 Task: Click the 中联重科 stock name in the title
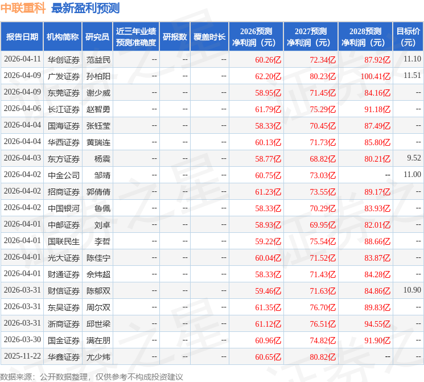click(x=23, y=8)
